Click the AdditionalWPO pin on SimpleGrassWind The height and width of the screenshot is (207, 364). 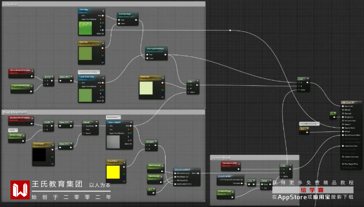[175, 184]
